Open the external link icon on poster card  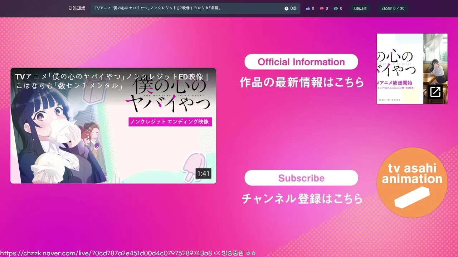435,92
